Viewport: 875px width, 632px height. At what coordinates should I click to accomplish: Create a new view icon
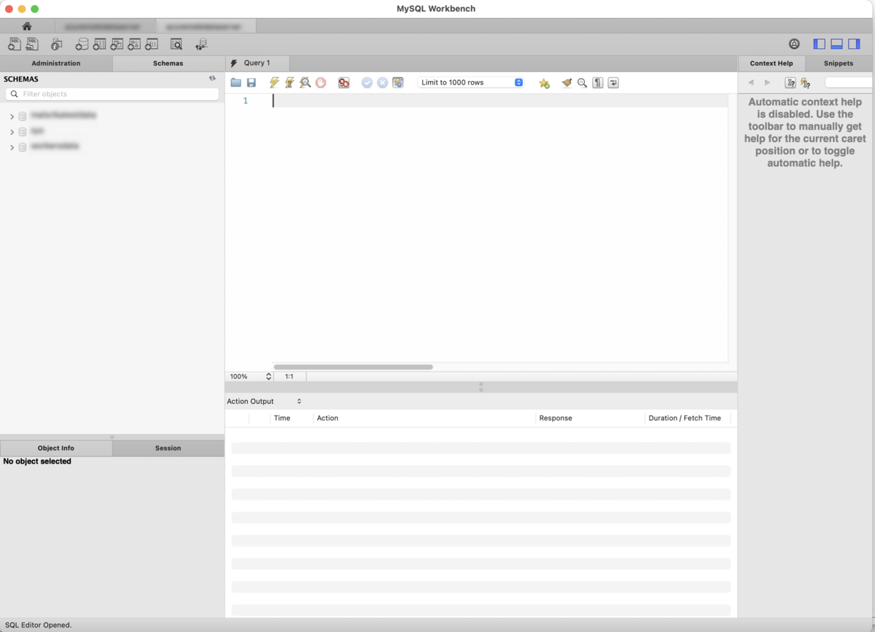coord(117,44)
